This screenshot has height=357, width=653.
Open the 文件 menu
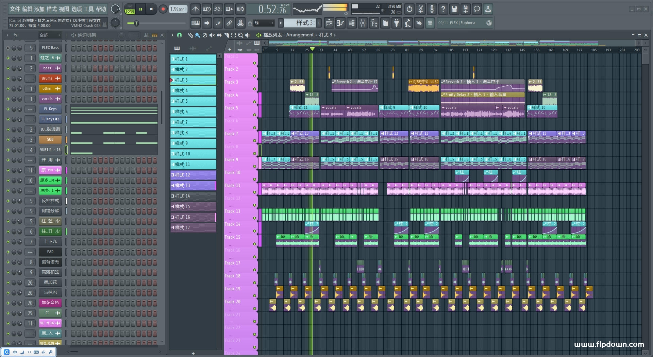(x=15, y=9)
